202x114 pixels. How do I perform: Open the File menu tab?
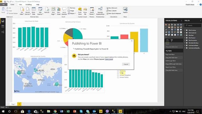[3, 4]
